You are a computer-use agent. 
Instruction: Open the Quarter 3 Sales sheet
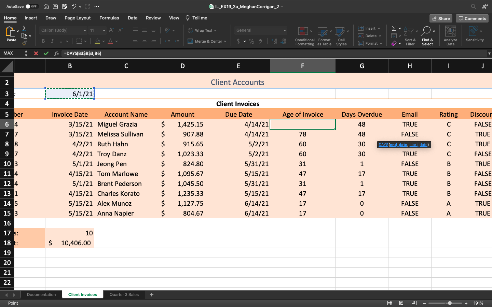(124, 294)
